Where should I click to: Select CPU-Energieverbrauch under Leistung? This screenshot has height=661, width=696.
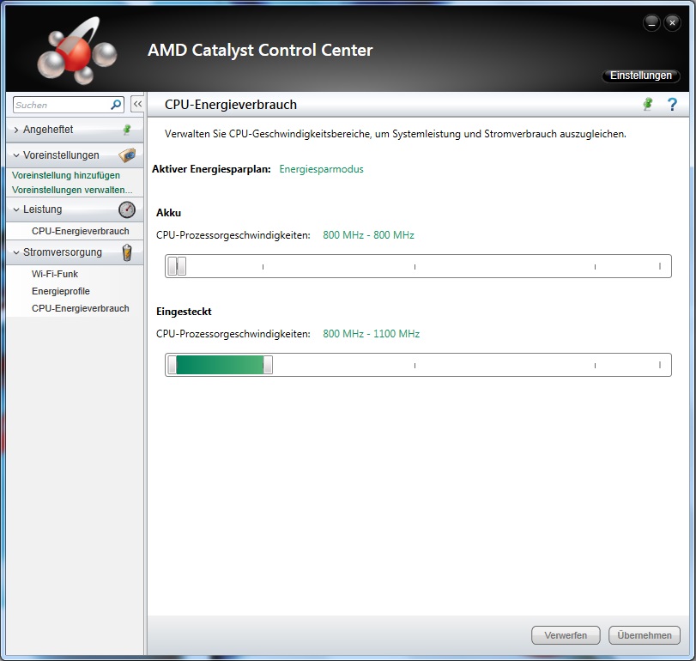point(81,231)
